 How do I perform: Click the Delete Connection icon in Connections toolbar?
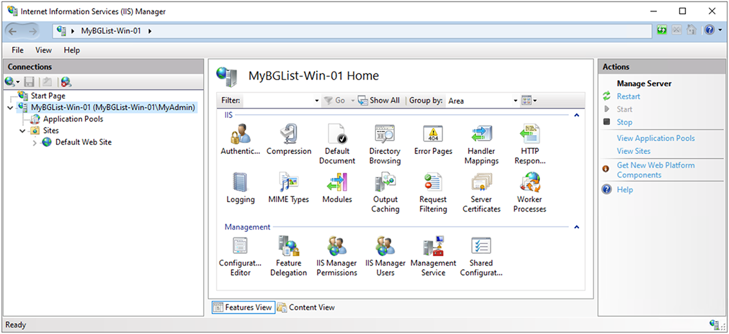66,82
